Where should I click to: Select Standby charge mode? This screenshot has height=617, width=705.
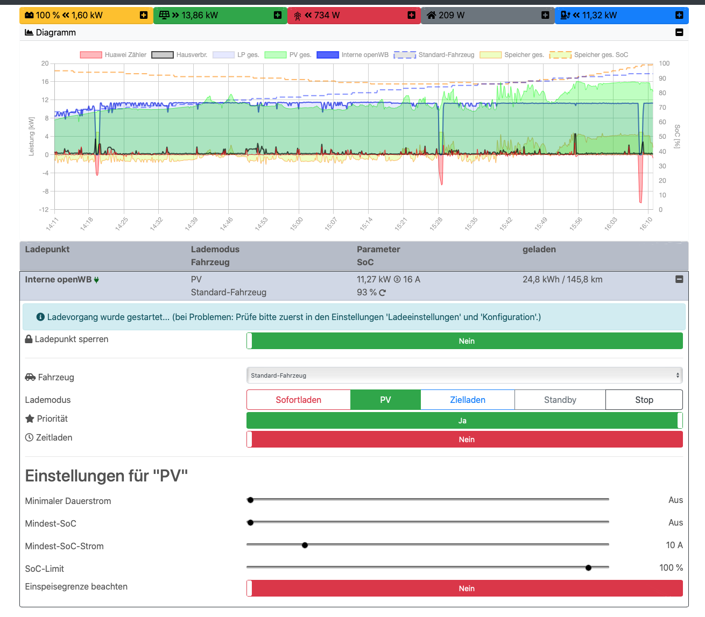pos(560,400)
